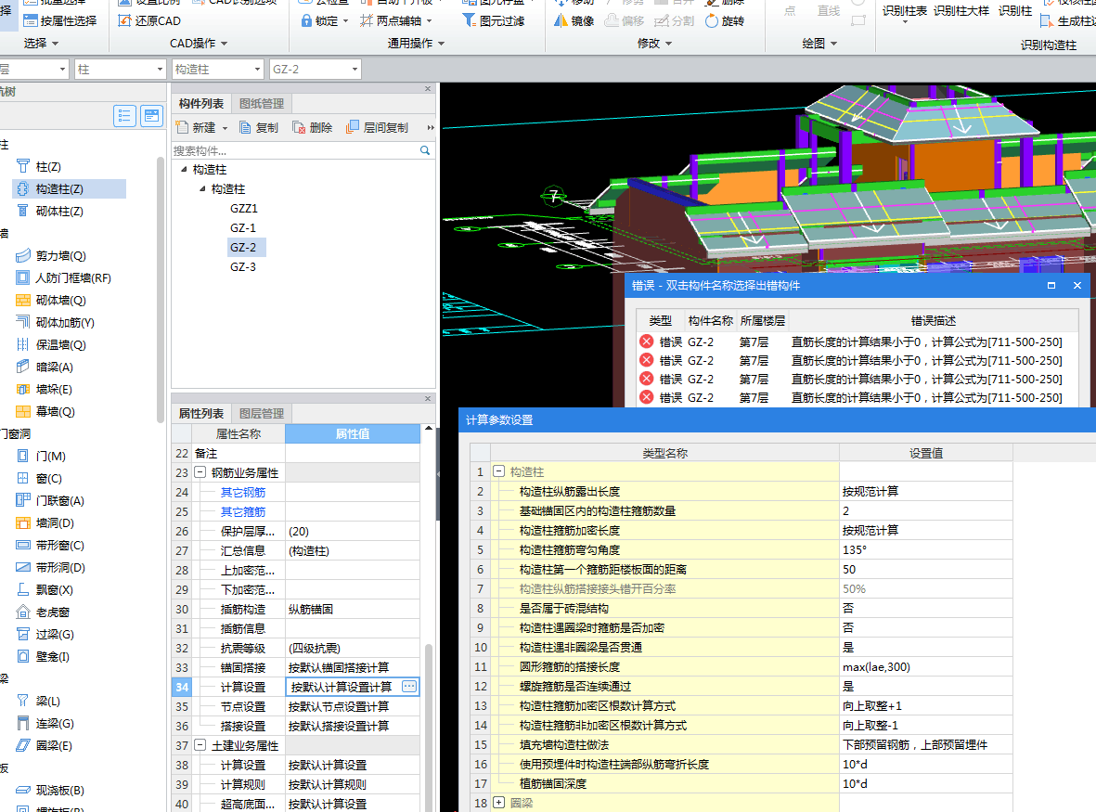Screen dimensions: 1096x812
Task: Click 删除 delete in component list toolbar
Action: coord(313,128)
